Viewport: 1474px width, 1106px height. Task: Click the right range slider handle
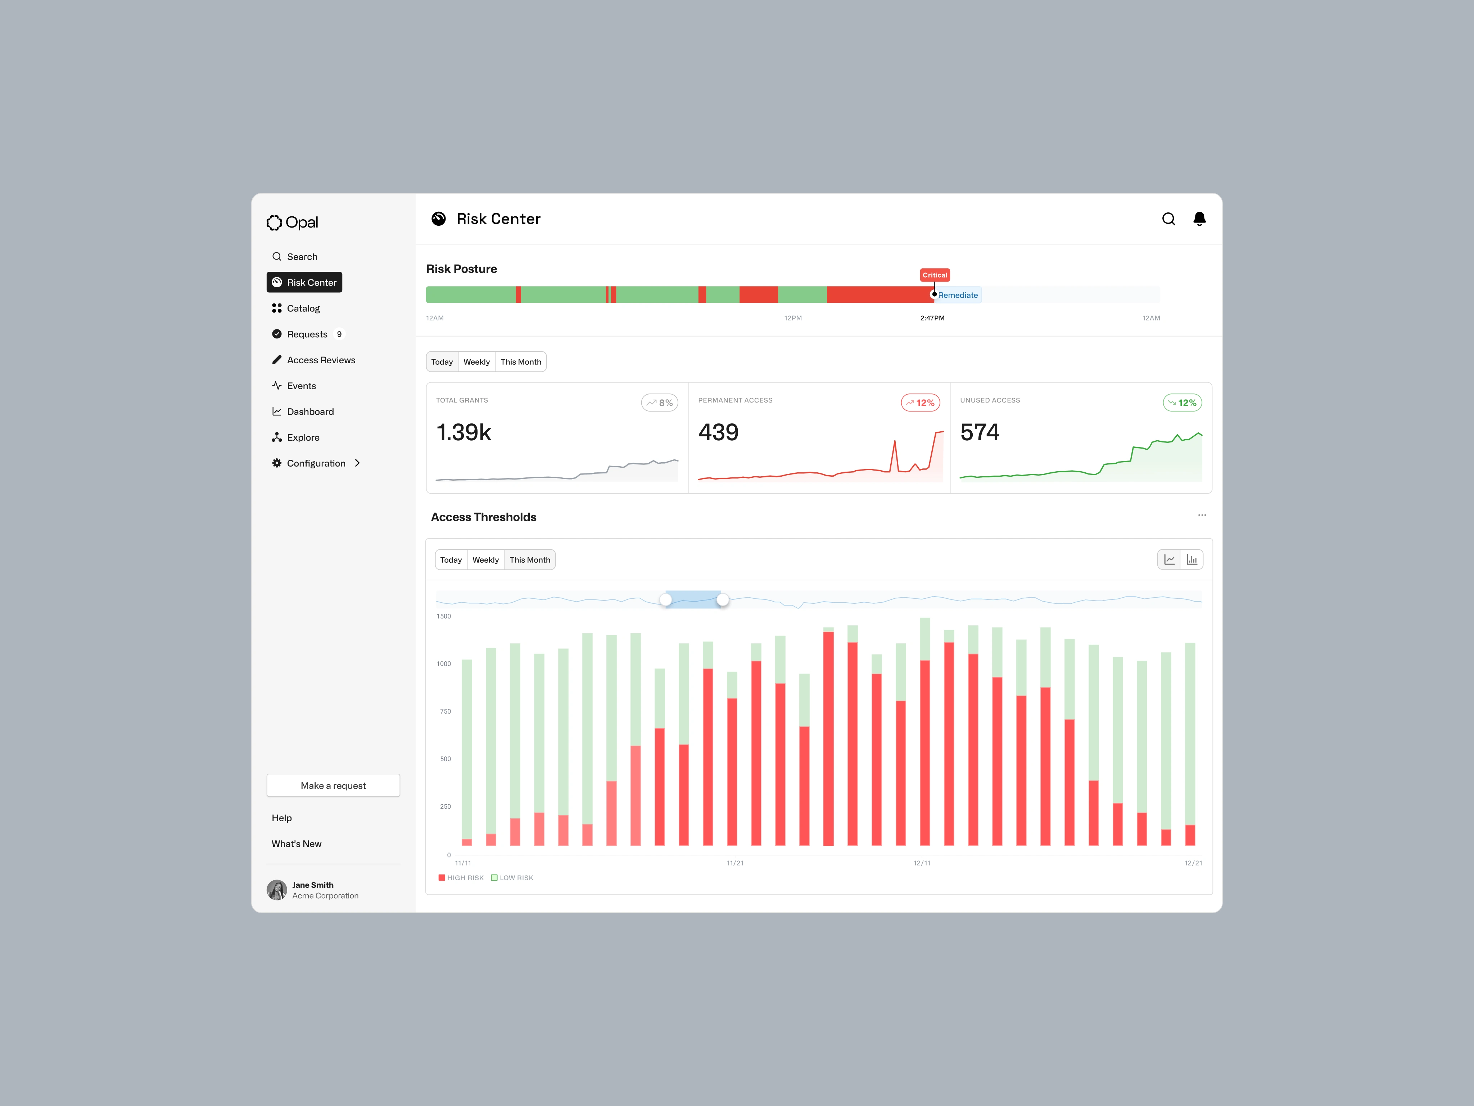722,600
